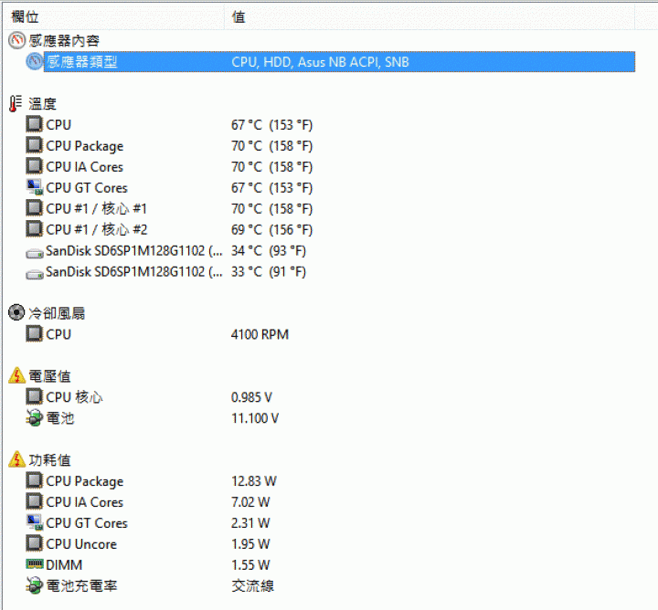This screenshot has height=610, width=658.
Task: Click the value 1.55 W
Action: pos(250,564)
